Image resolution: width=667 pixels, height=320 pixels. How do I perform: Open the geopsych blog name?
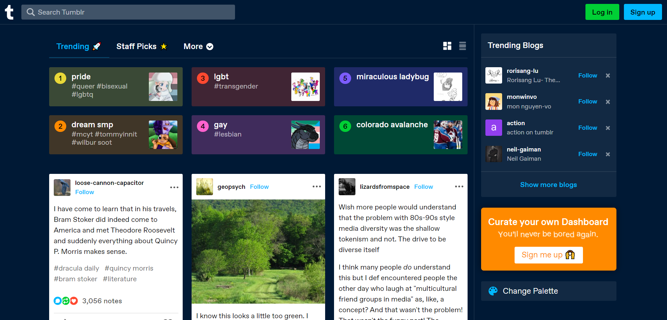[231, 187]
